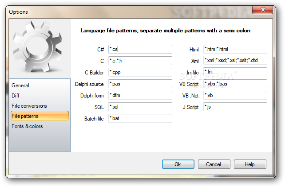
Task: Click the 'Ini file' label
Action: point(193,73)
